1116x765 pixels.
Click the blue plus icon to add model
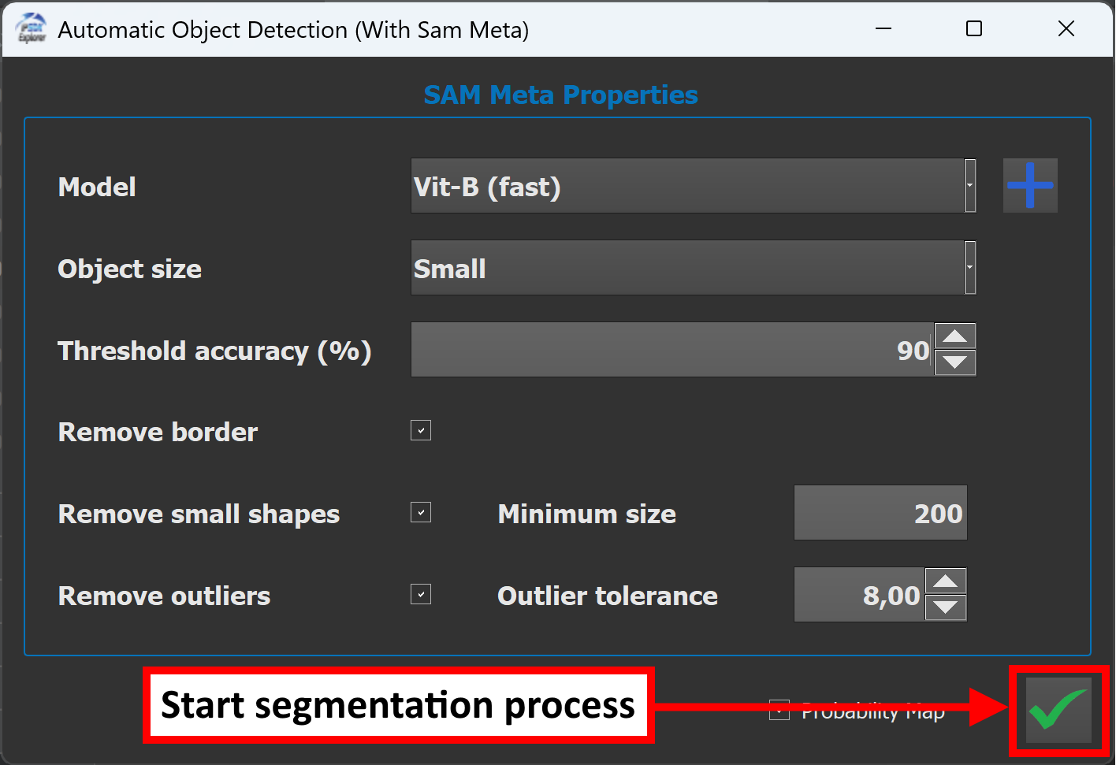[x=1029, y=185]
